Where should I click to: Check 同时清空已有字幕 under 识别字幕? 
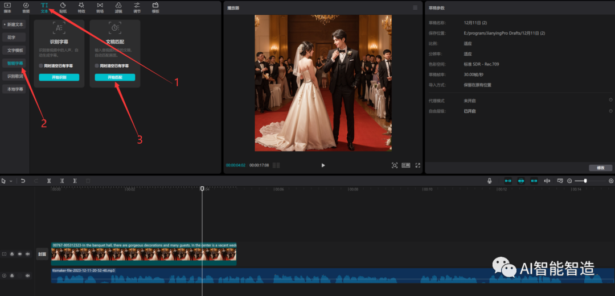coord(41,66)
